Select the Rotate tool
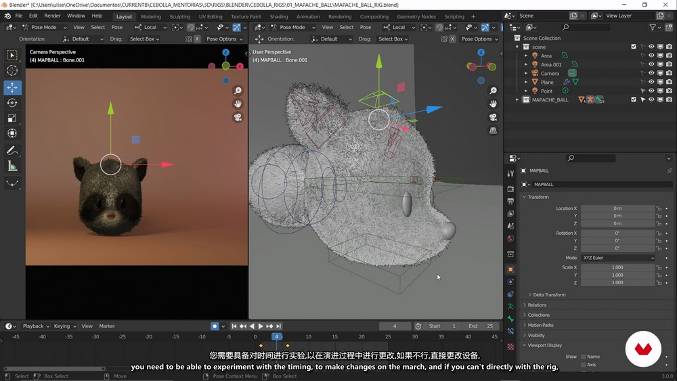The width and height of the screenshot is (677, 381). 12,103
